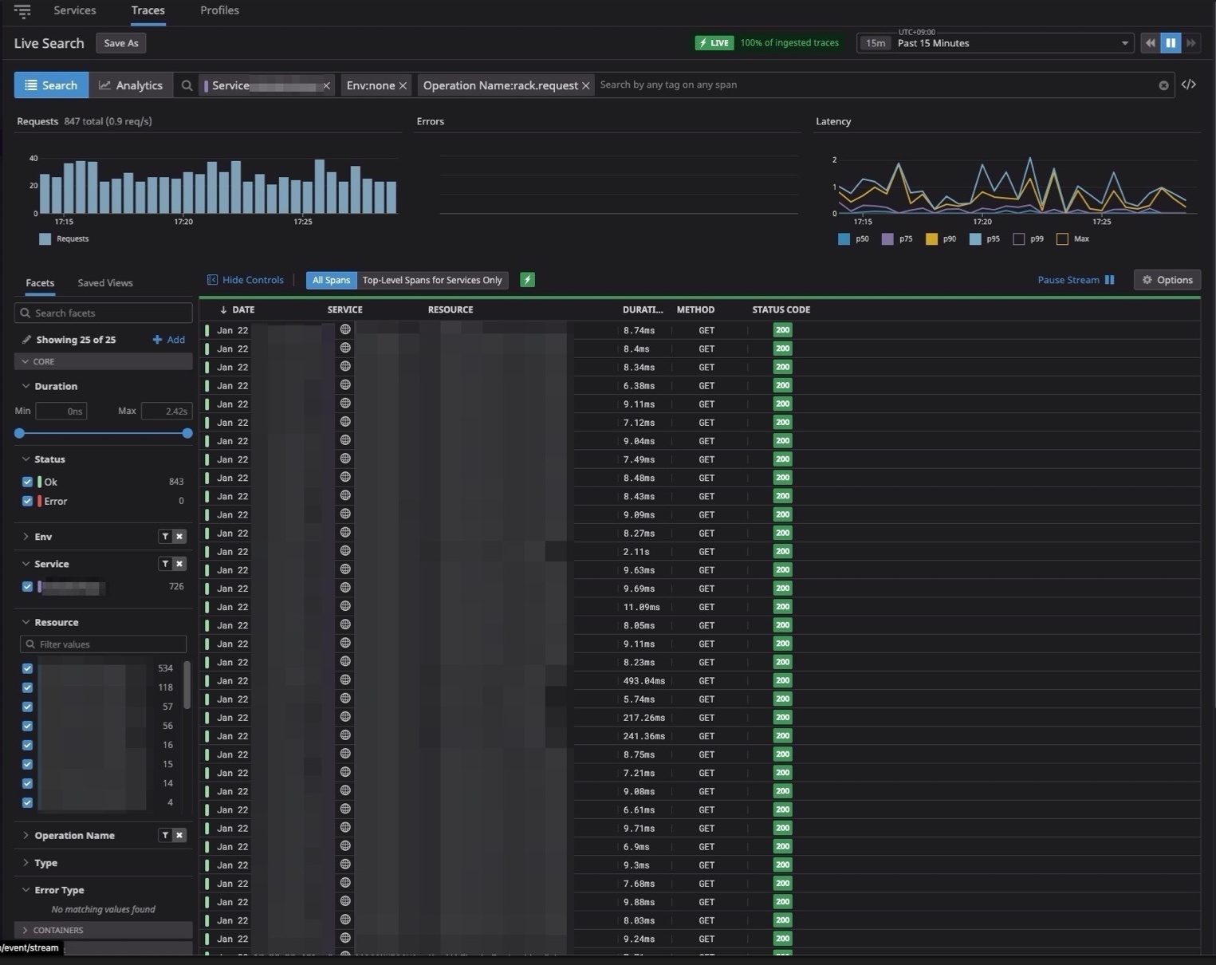Remove the Operation Name:rack.request filter

(586, 85)
